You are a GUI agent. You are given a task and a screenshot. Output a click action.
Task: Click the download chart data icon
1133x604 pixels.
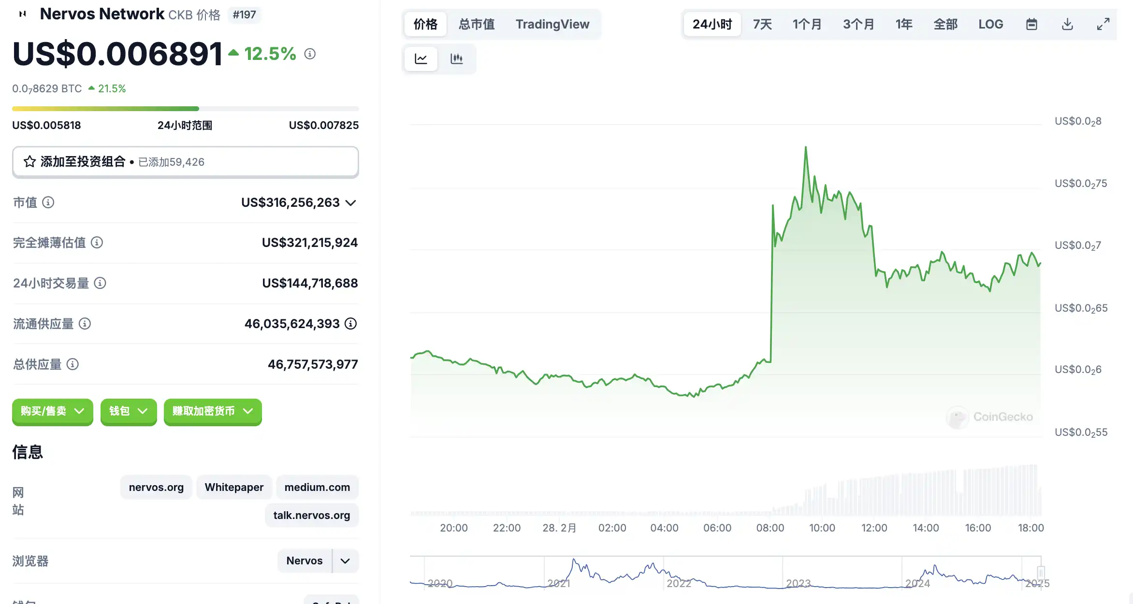1067,24
